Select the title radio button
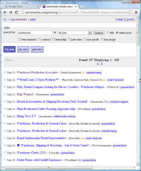Screen dimensions: 141x171 (108, 33)
